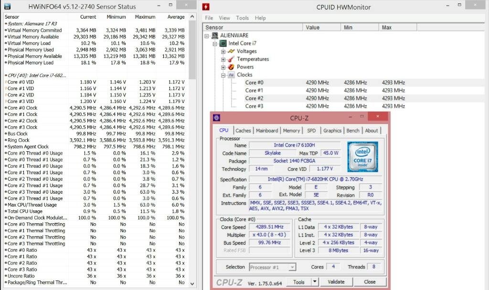Screen dimensions: 489x290
Task: Click the ALIENWARE computer icon in HWMonitor tree
Action: [x=215, y=35]
